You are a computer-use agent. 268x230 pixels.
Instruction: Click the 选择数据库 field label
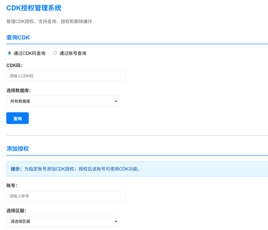[x=19, y=90]
